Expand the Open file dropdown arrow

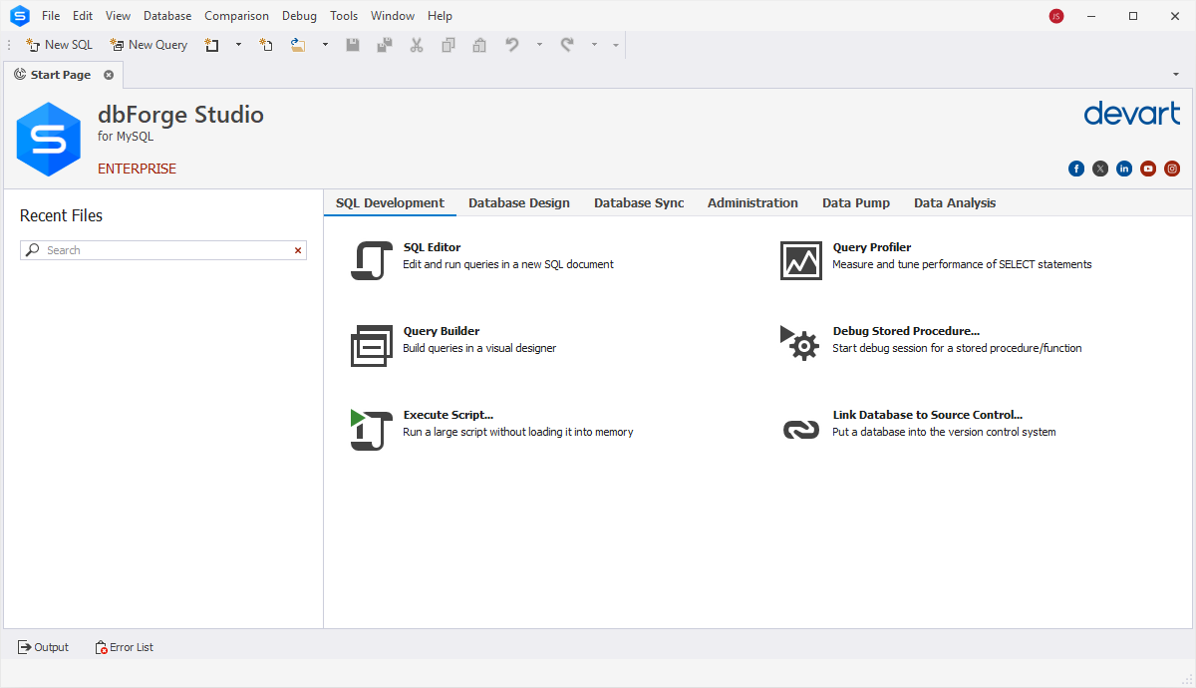click(325, 45)
